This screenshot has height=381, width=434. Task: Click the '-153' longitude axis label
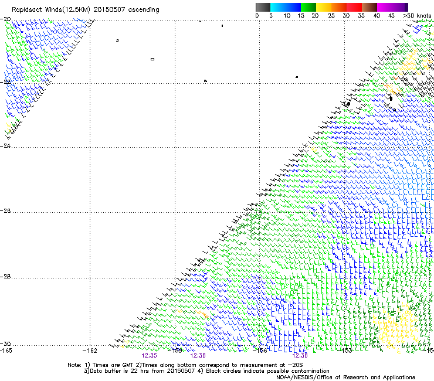[345, 351]
